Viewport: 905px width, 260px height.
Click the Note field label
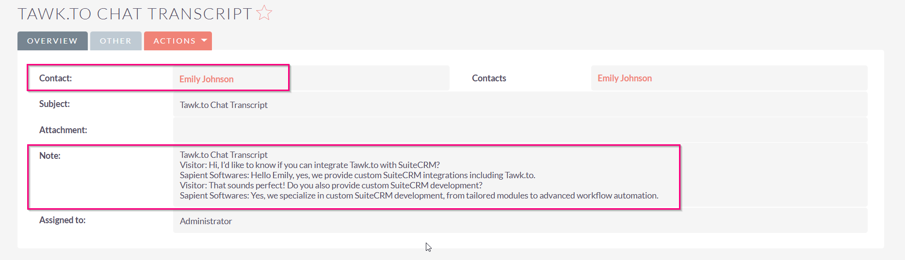[x=49, y=156]
